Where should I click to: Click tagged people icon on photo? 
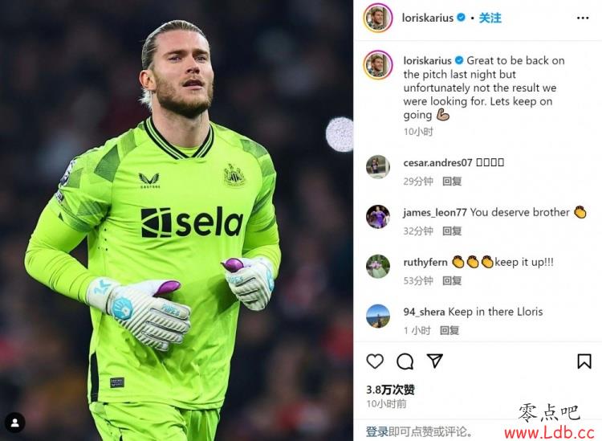pyautogui.click(x=15, y=423)
